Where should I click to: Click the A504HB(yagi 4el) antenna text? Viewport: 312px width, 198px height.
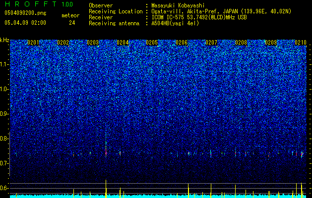(175, 23)
